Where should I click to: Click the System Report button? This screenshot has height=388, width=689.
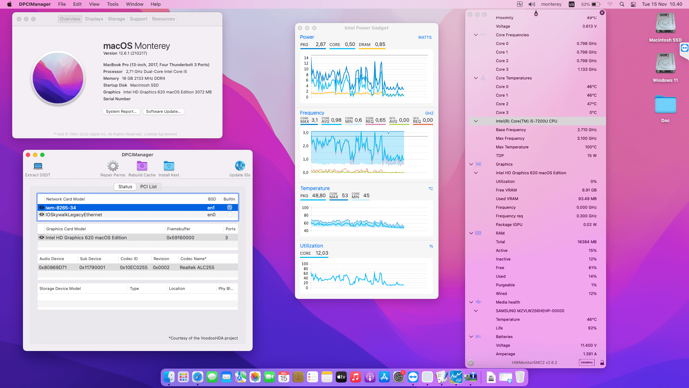click(121, 112)
